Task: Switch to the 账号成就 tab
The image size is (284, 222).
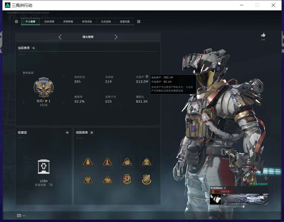Action: pyautogui.click(x=87, y=22)
